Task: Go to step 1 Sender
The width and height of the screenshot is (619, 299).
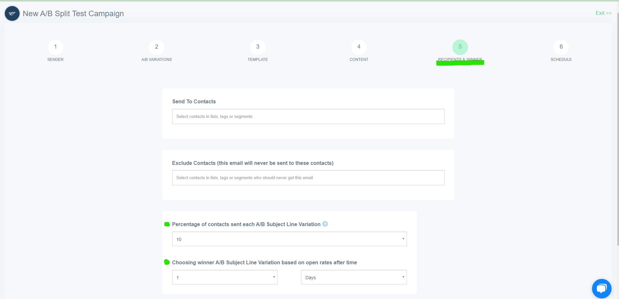Action: tap(56, 47)
